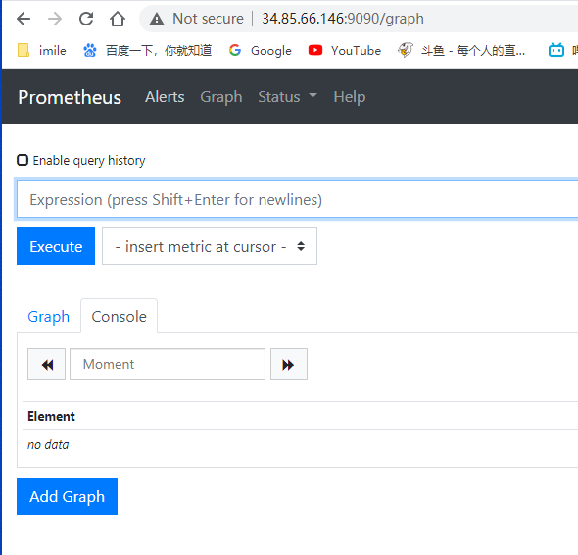
Task: Switch to the Graph tab
Action: pyautogui.click(x=49, y=317)
